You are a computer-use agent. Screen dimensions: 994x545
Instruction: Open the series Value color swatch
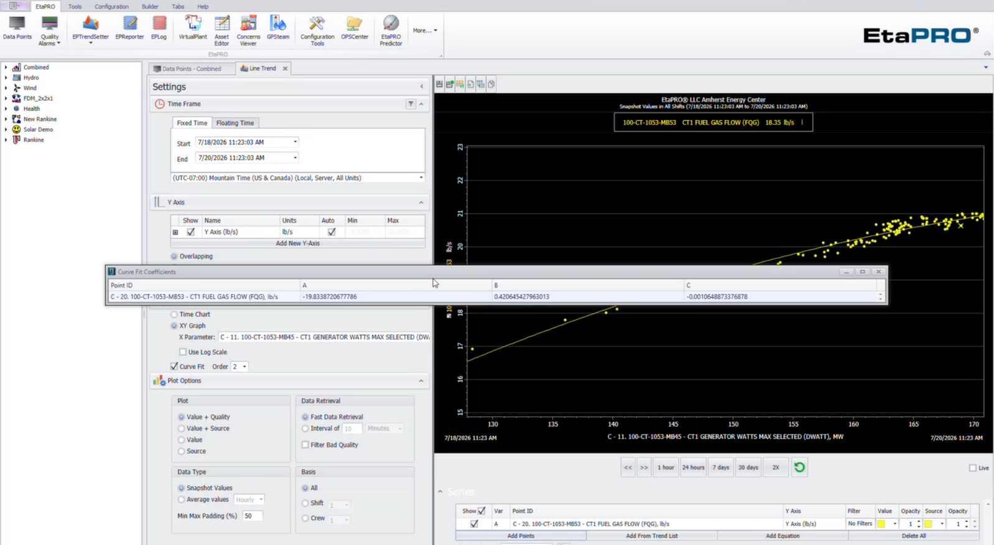pos(881,524)
